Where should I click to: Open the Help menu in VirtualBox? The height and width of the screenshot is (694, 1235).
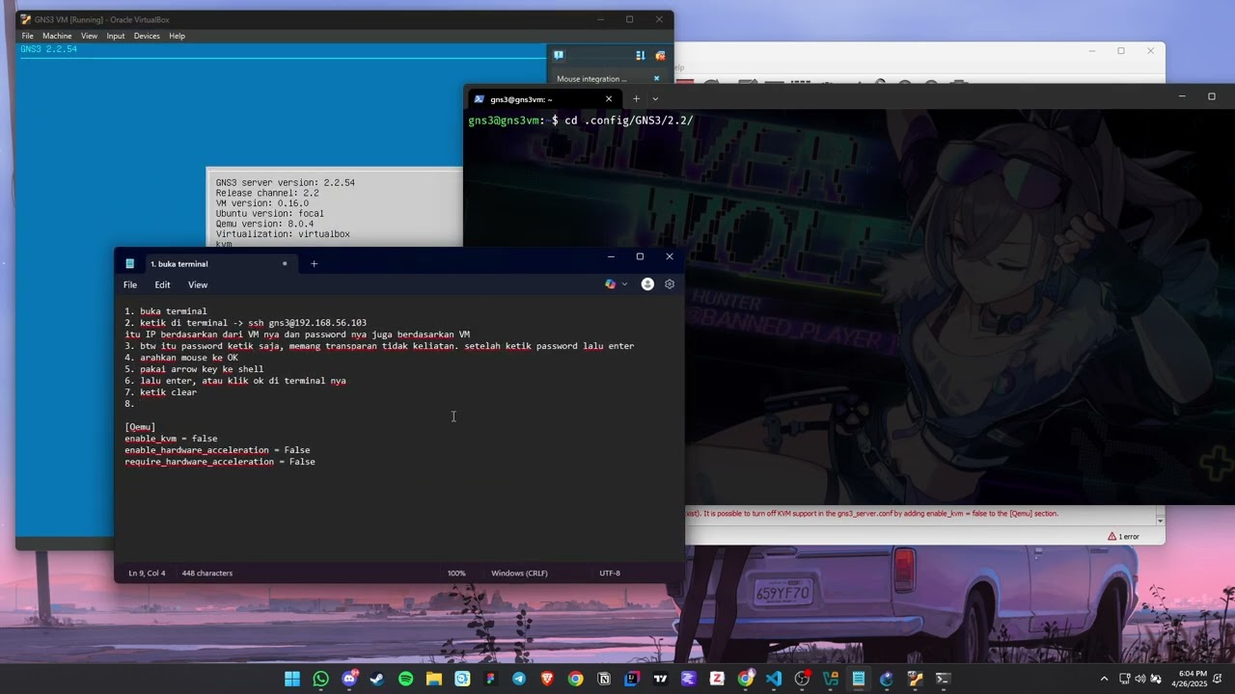177,36
